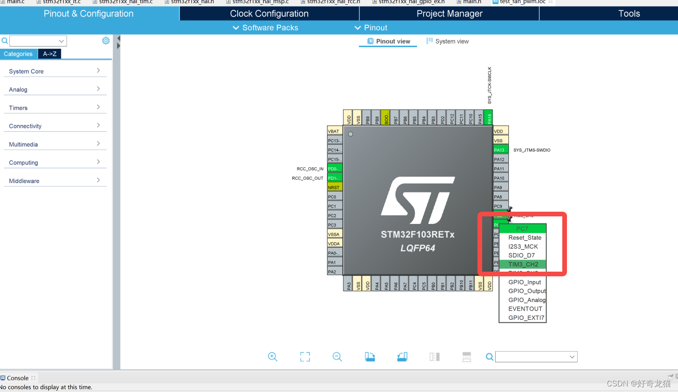Go to Project Manager
Image resolution: width=678 pixels, height=392 pixels.
(x=448, y=14)
